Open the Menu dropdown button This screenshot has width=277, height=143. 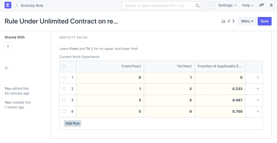click(x=247, y=21)
